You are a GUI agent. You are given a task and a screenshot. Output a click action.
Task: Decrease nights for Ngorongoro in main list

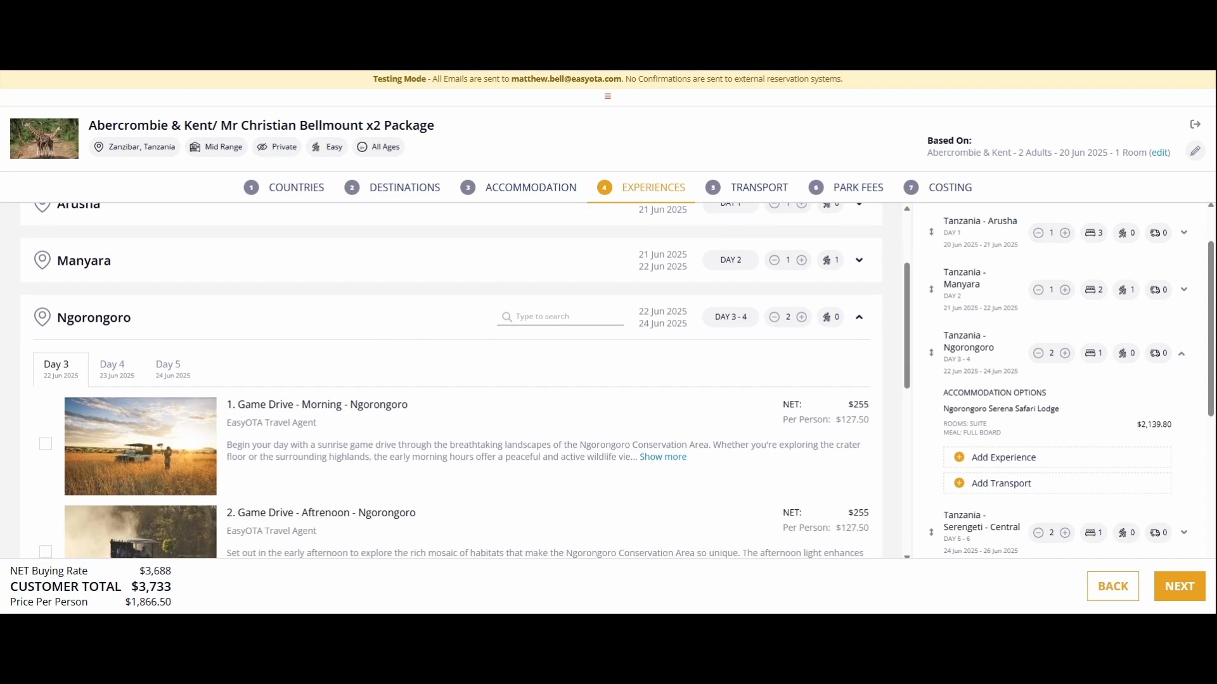click(x=774, y=317)
